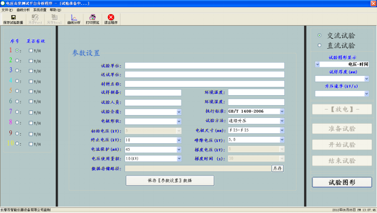The image size is (377, 213).
Task: Click the 试验单位 input field
Action: 204,66
